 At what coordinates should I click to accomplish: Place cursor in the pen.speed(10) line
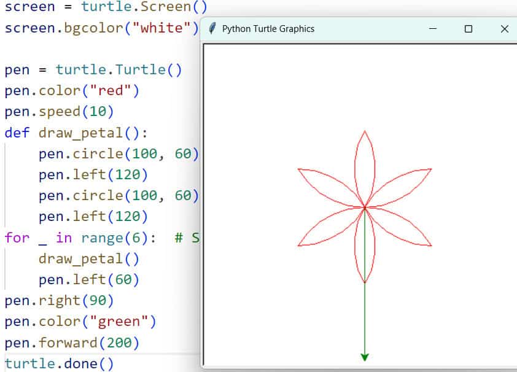[x=59, y=112]
